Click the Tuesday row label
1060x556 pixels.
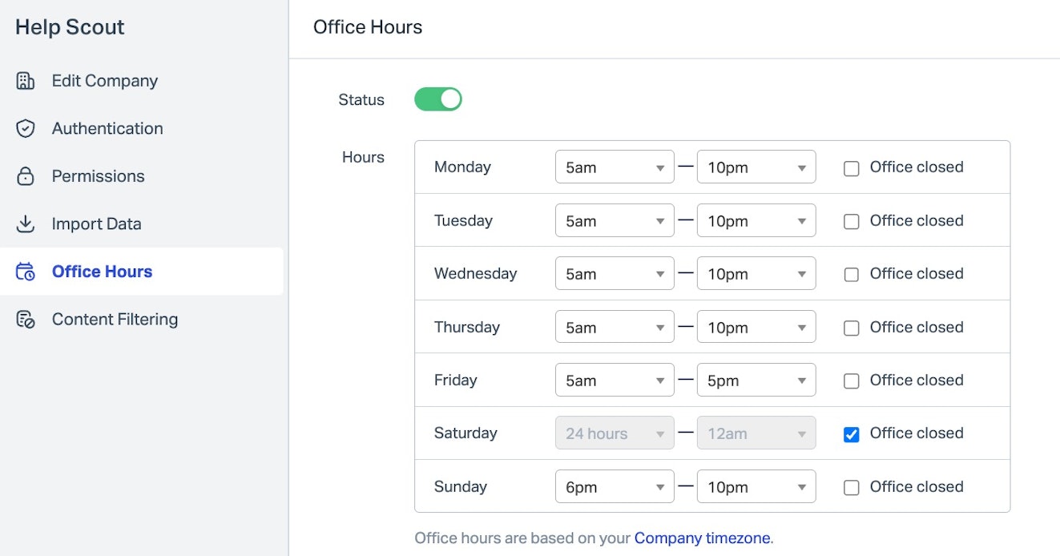[463, 220]
